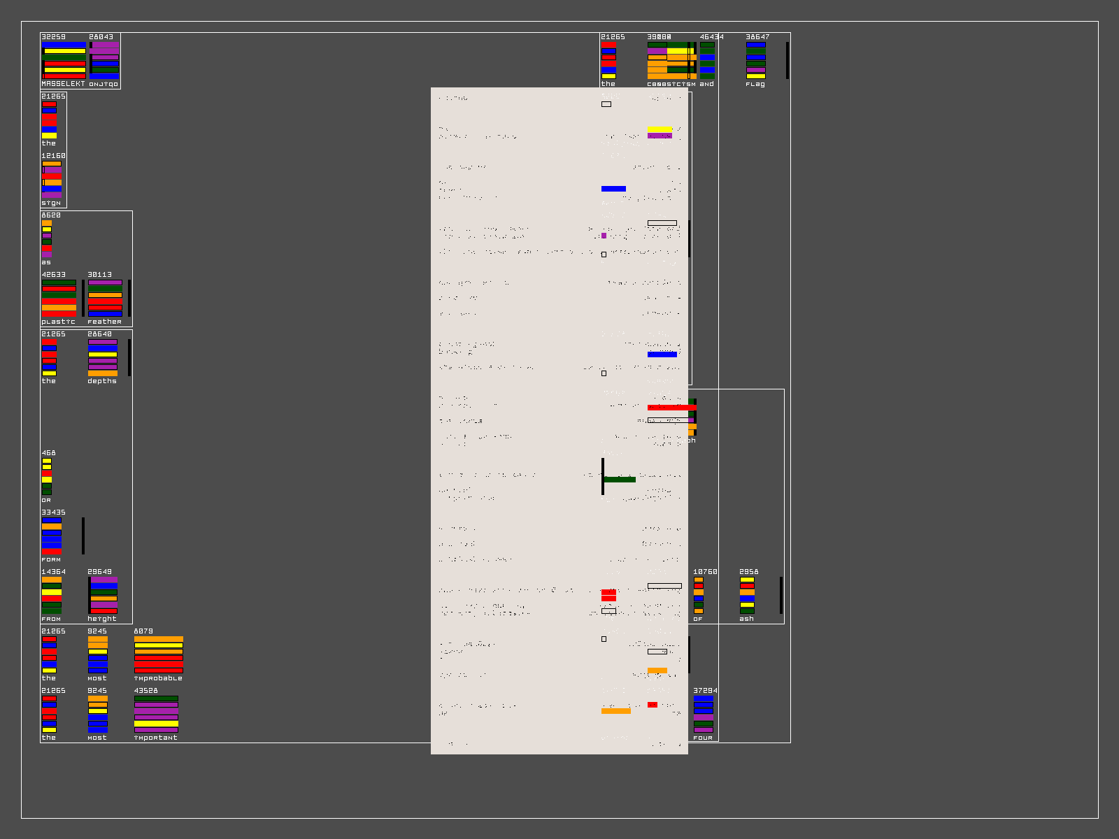This screenshot has height=839, width=1119.
Task: Select the glyph labeled 'plastic'
Action: (59, 299)
